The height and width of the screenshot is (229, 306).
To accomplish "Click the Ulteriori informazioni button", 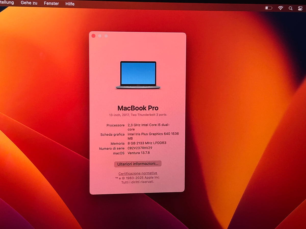I will pos(138,164).
